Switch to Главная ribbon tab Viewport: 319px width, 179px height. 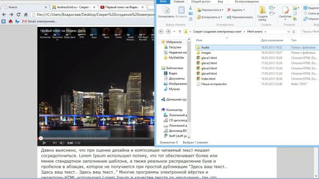tap(179, 2)
